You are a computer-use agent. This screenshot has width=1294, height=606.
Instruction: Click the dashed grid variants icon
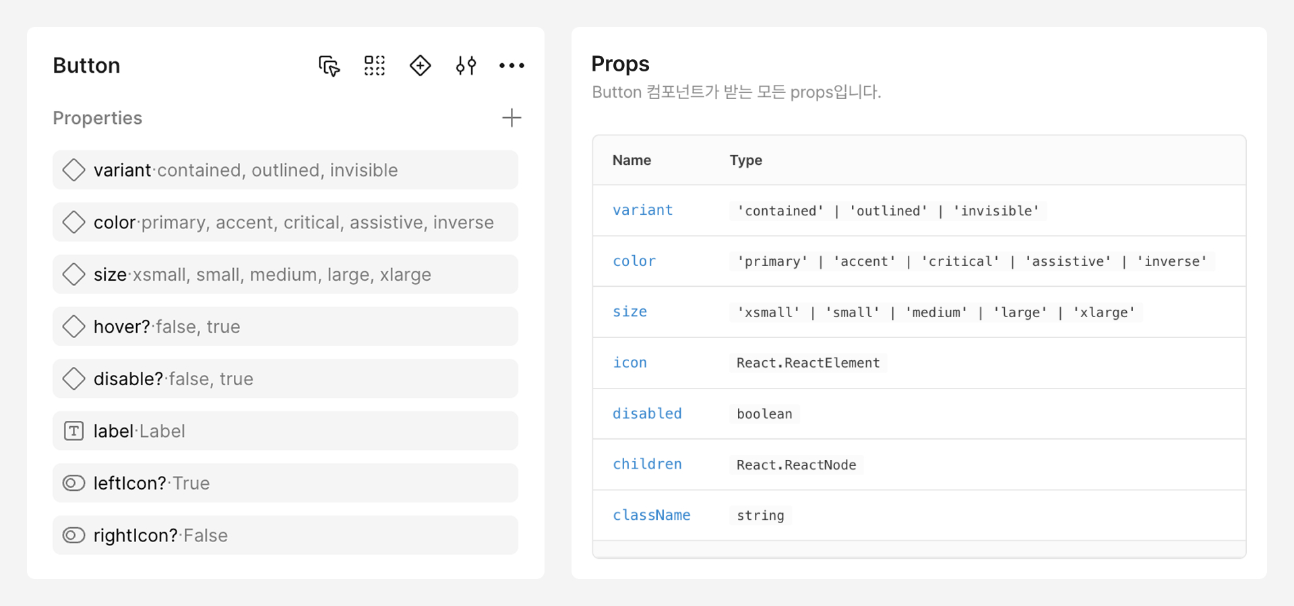(x=375, y=66)
